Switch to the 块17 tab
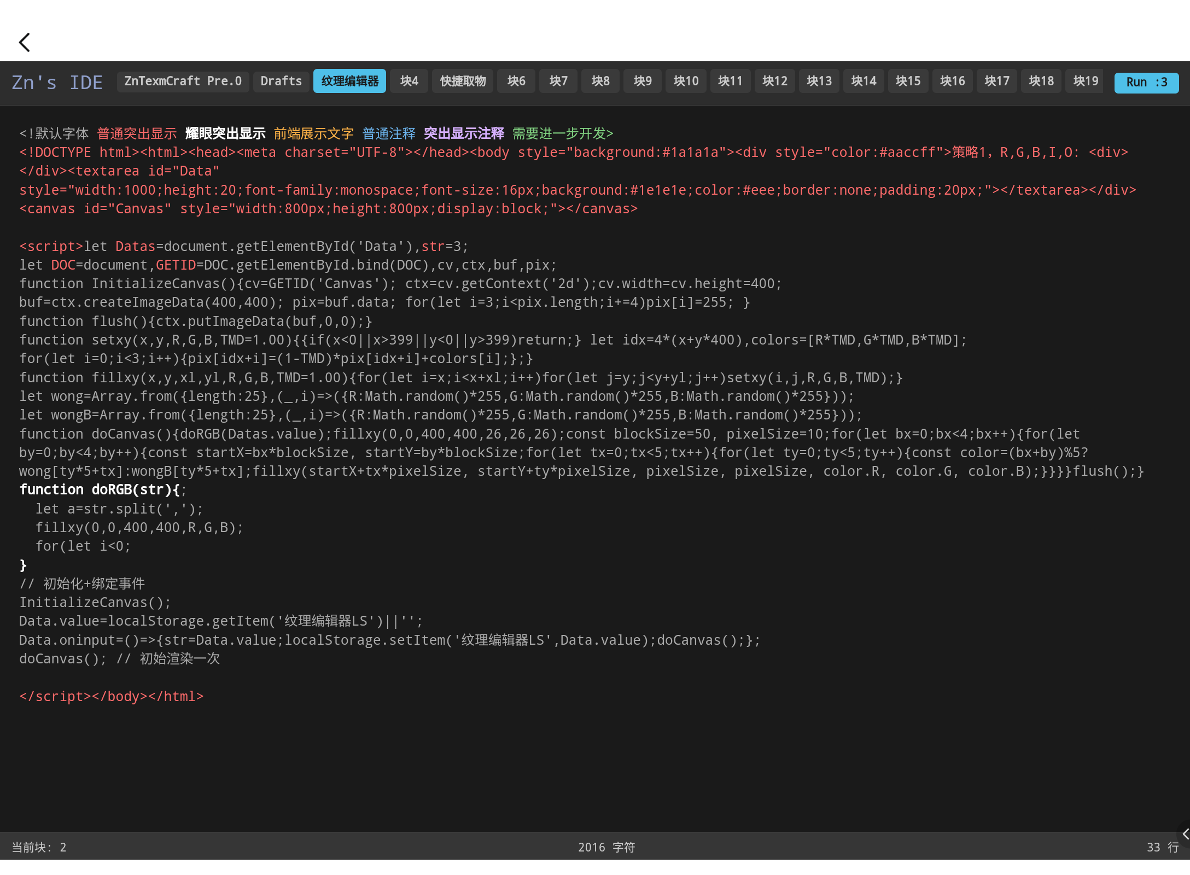 click(x=997, y=81)
